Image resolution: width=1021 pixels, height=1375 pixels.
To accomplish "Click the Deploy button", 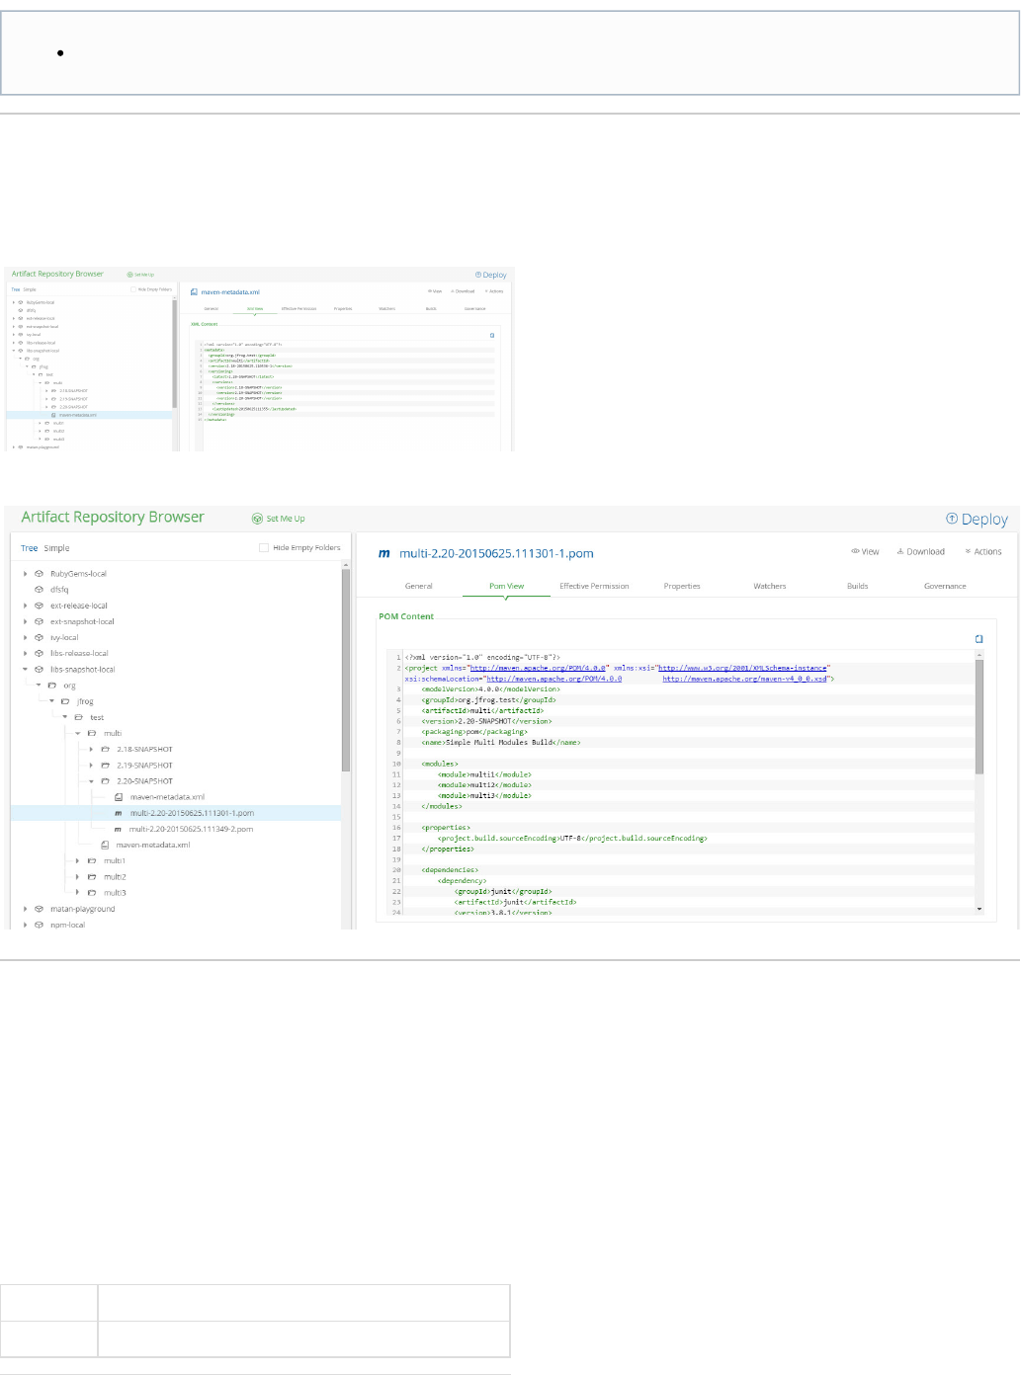I will (977, 519).
